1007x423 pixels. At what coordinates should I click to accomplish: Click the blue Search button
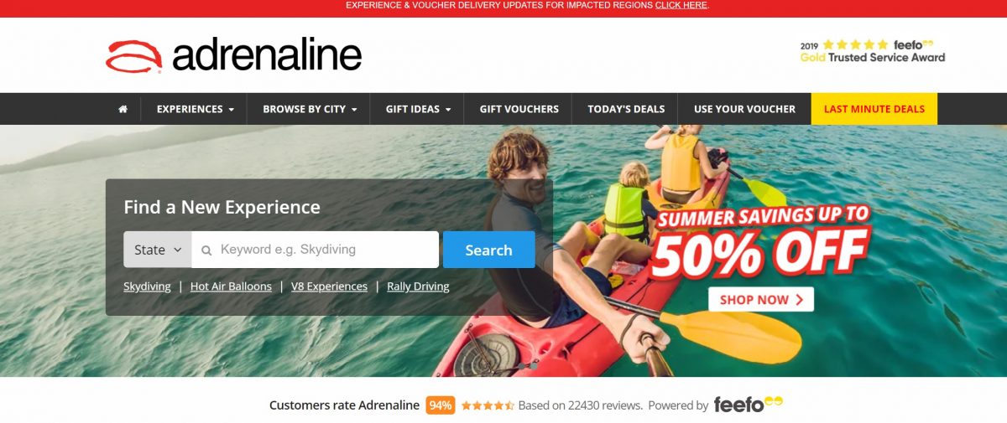488,250
